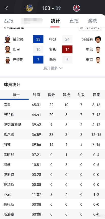105x219 pixels.
Task: Tap the 参与球员评分 button
Action: tap(90, 28)
